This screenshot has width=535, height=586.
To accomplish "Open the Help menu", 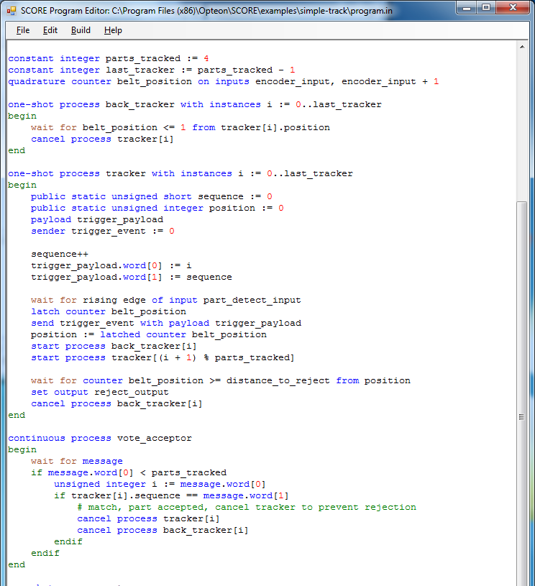I will 113,30.
